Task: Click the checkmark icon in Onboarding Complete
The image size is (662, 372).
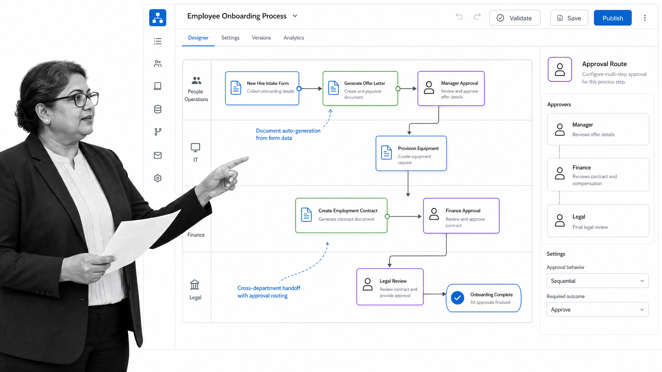Action: [x=458, y=298]
